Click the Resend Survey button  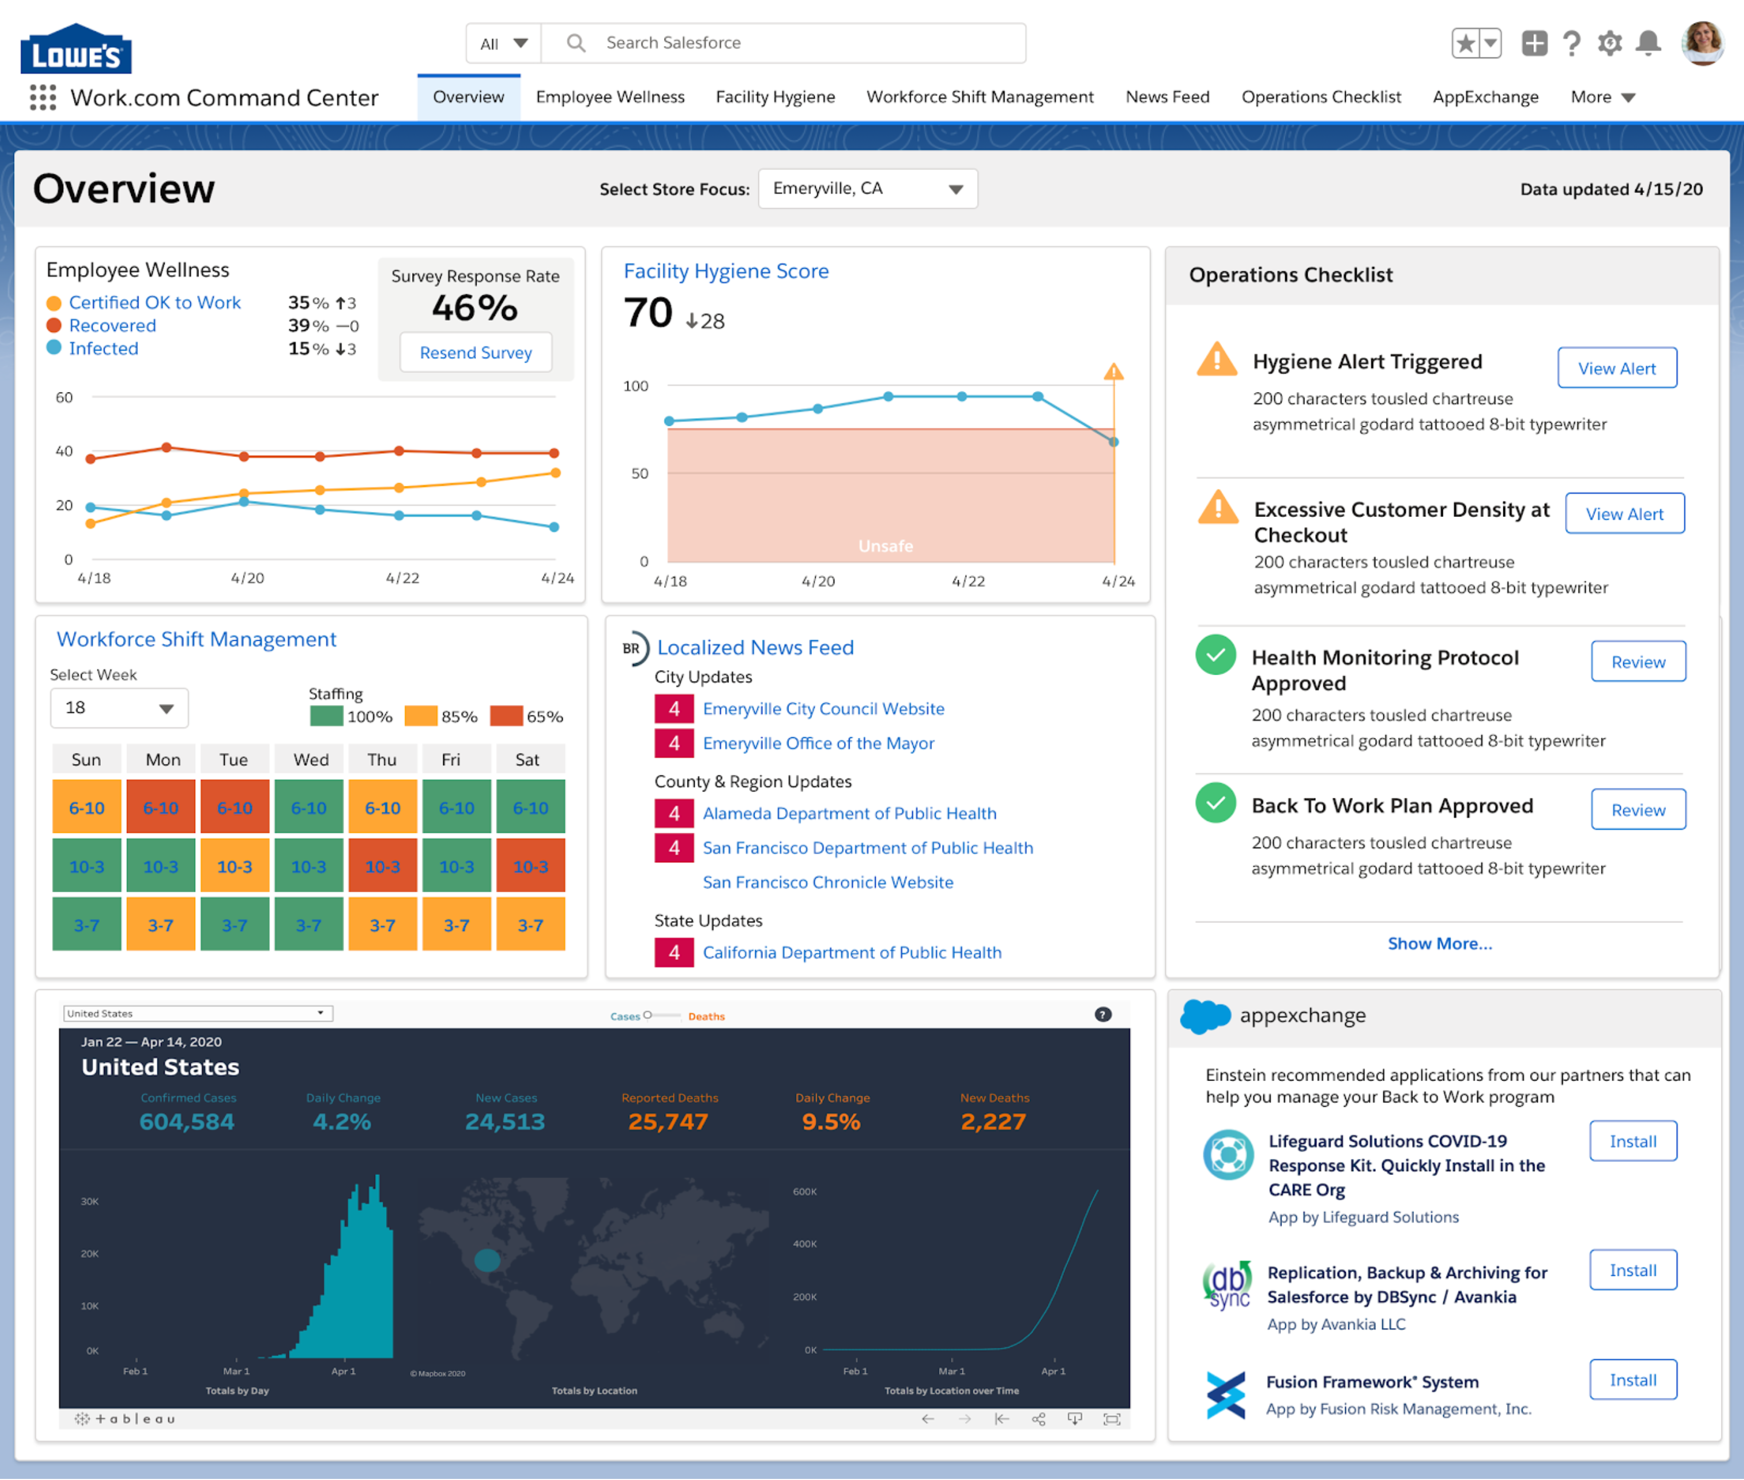475,352
